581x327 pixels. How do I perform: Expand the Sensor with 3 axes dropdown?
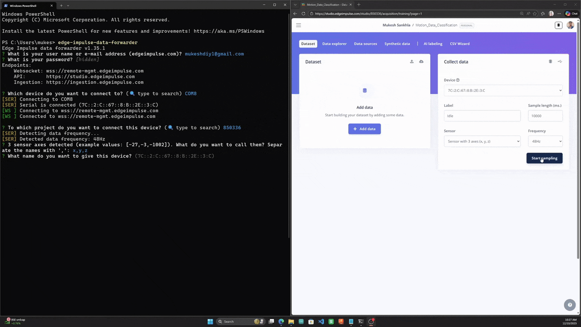(482, 141)
